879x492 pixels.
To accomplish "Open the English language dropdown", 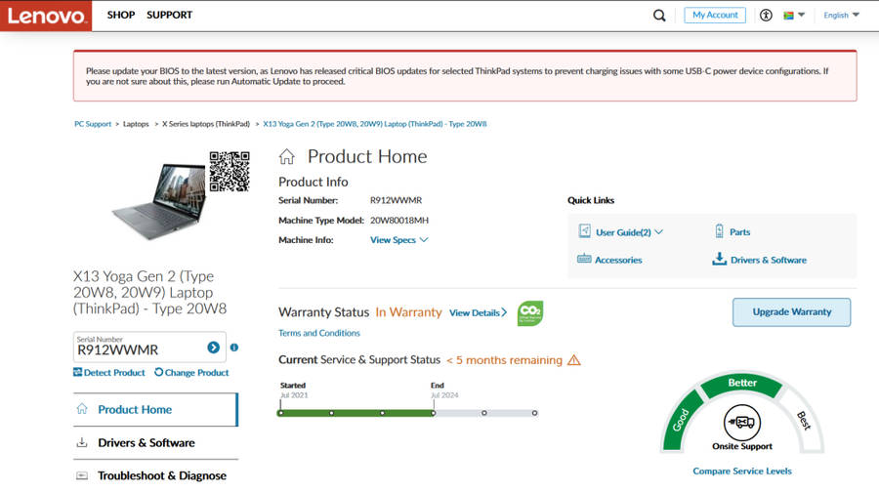I will point(841,16).
